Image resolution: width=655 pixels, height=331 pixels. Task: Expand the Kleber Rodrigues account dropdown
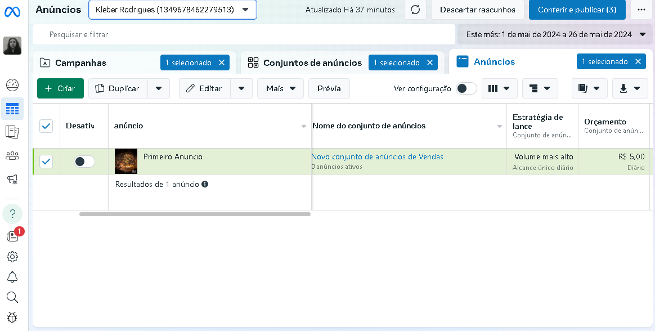(173, 10)
